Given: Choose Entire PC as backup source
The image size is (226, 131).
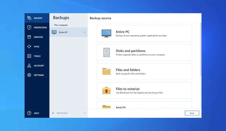Looking at the screenshot, I should pyautogui.click(x=144, y=33).
